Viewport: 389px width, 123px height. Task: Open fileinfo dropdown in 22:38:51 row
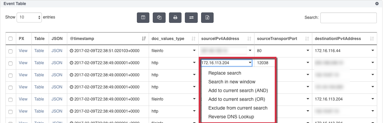[194, 50]
